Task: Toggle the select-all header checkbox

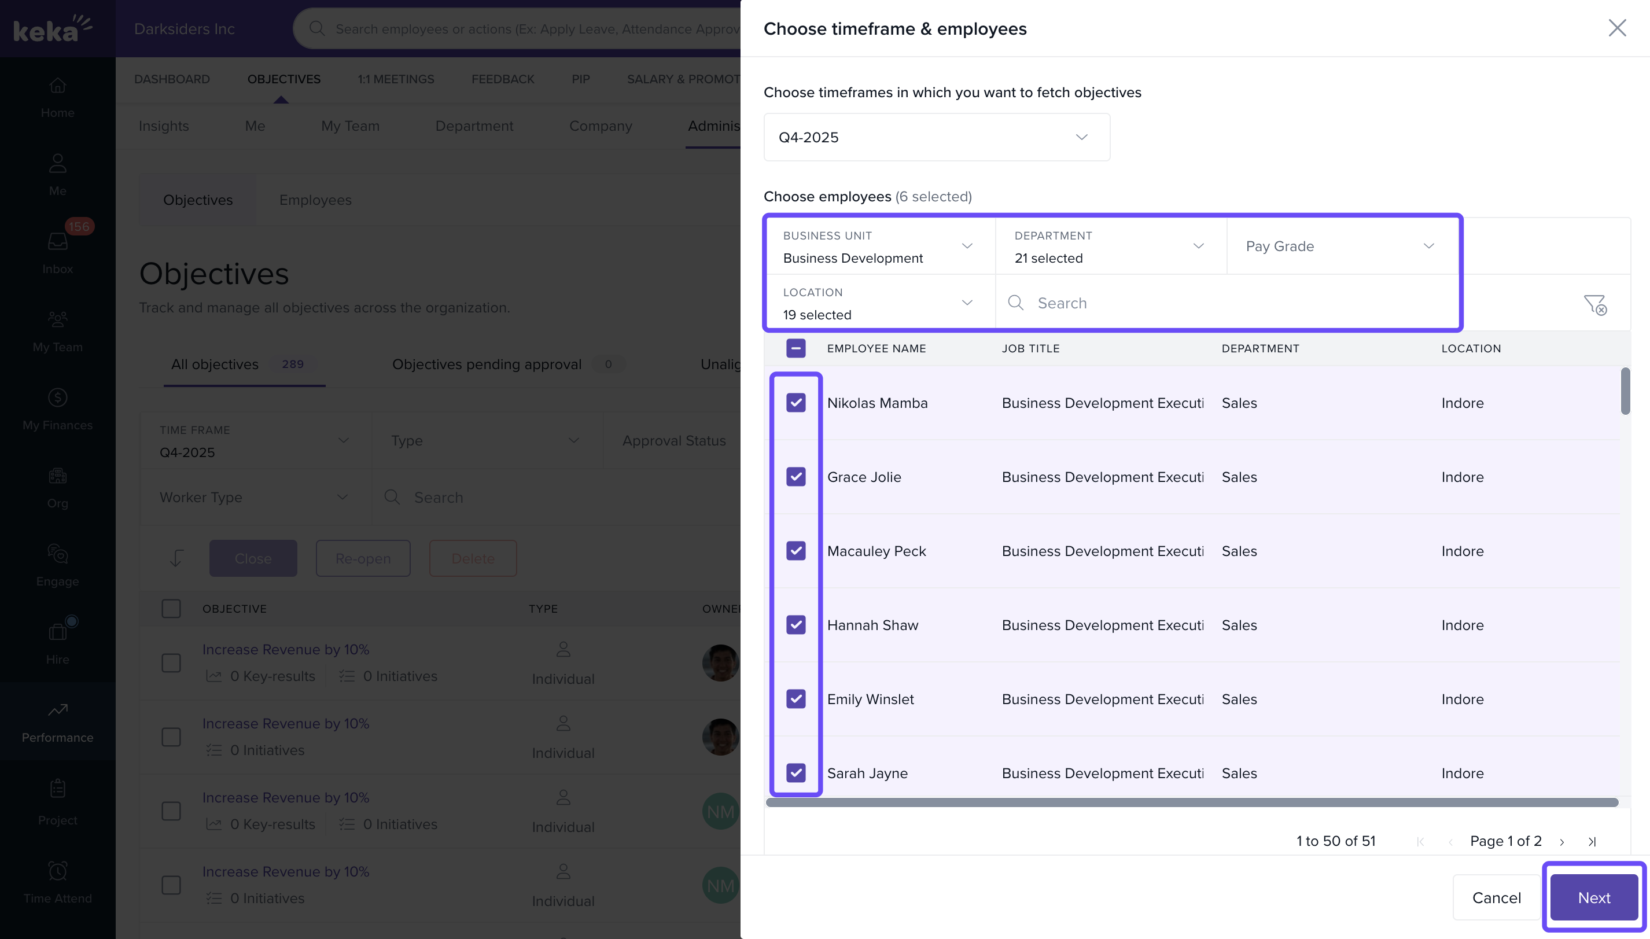Action: pos(795,348)
